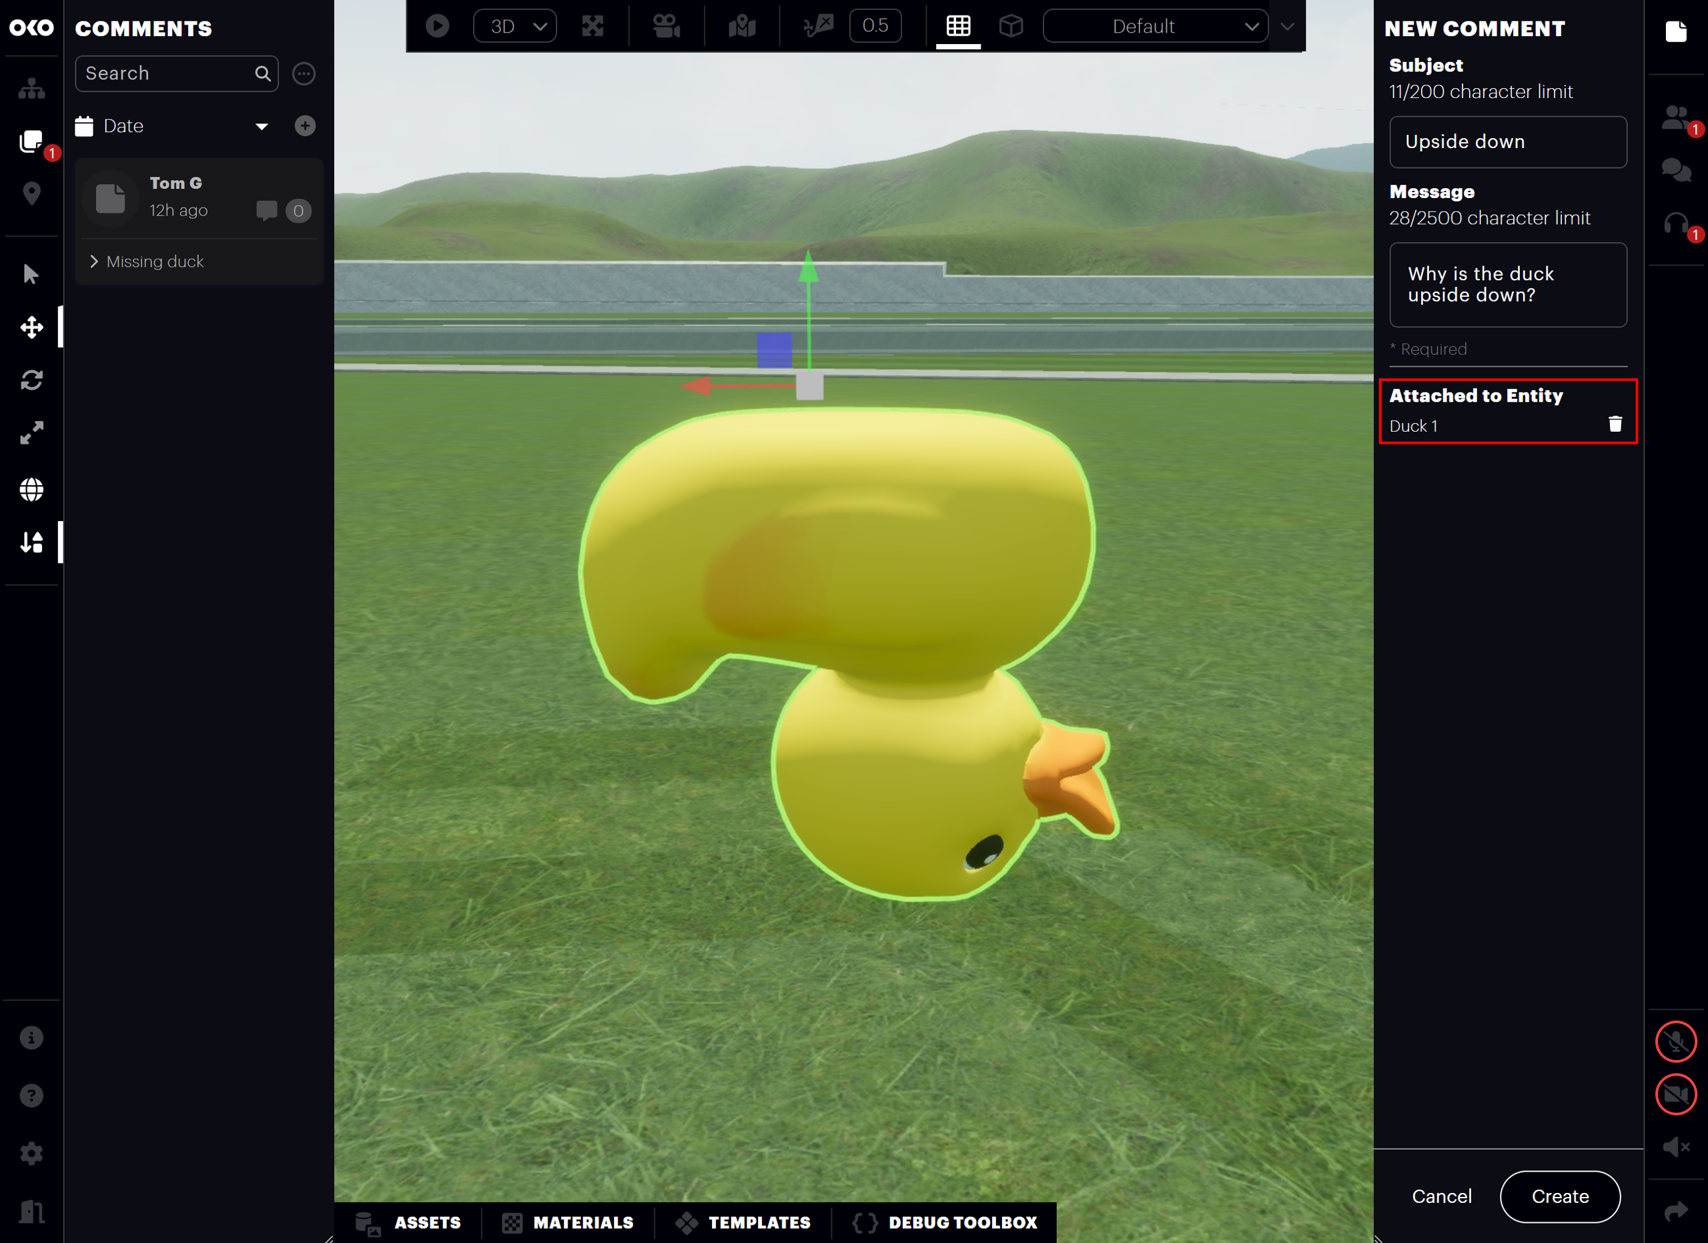The height and width of the screenshot is (1243, 1708).
Task: Toggle the muted microphone button
Action: 1675,1042
